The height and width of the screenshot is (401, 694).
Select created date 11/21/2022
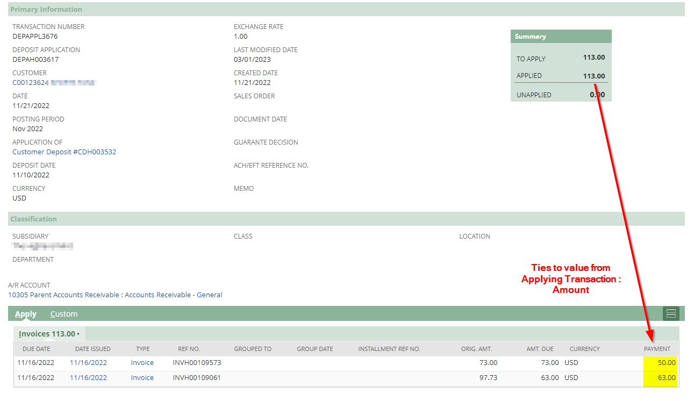(252, 83)
